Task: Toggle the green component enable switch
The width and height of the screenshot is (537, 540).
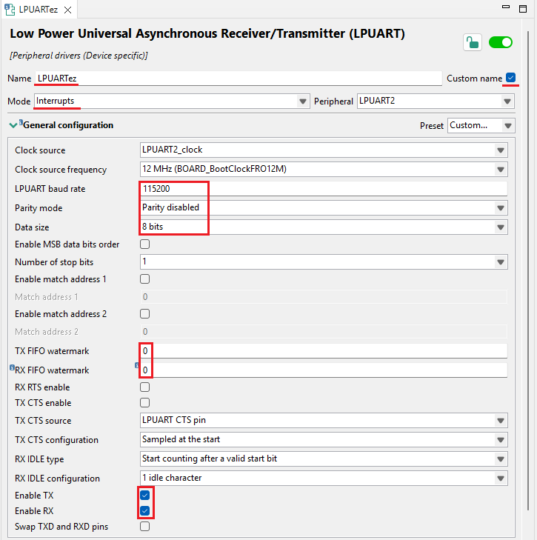Action: click(501, 42)
